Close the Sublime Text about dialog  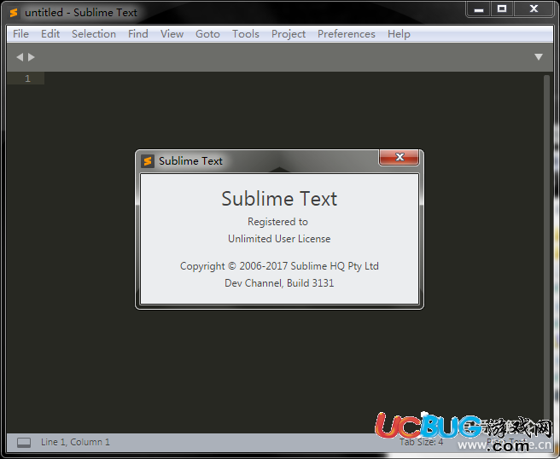[399, 157]
